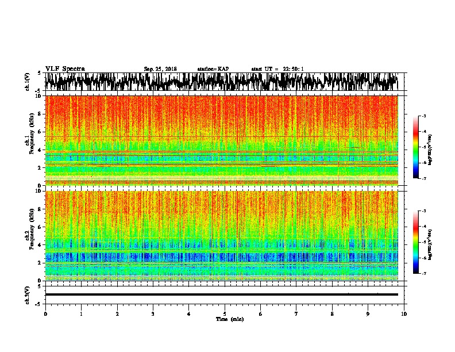Click the "-3" value on ch.1 colorbar
This screenshot has width=455, height=352.
tap(423, 116)
